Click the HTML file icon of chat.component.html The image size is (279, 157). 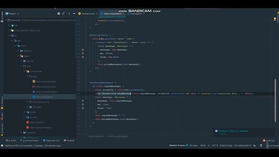pos(34,82)
